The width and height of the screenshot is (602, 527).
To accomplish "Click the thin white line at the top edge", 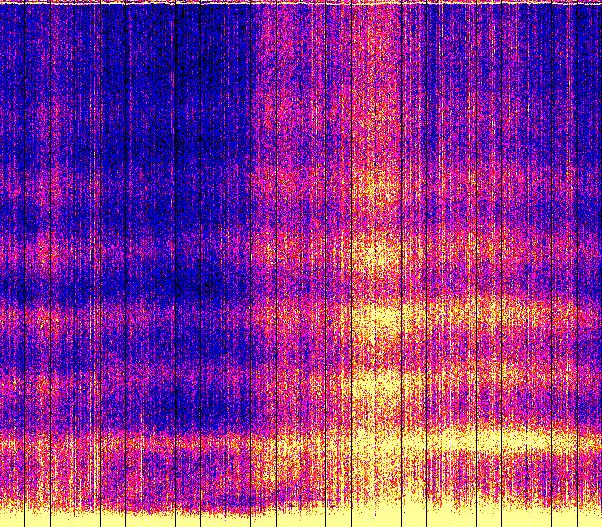I will pos(301,3).
